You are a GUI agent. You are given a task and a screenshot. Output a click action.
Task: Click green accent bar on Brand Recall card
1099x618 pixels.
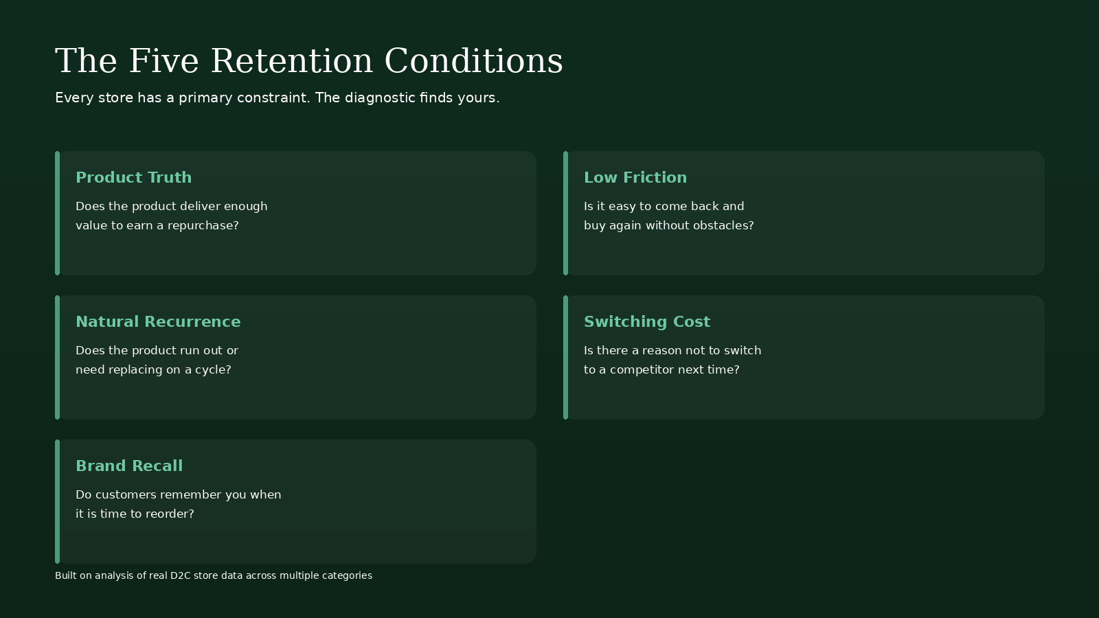[x=57, y=501]
